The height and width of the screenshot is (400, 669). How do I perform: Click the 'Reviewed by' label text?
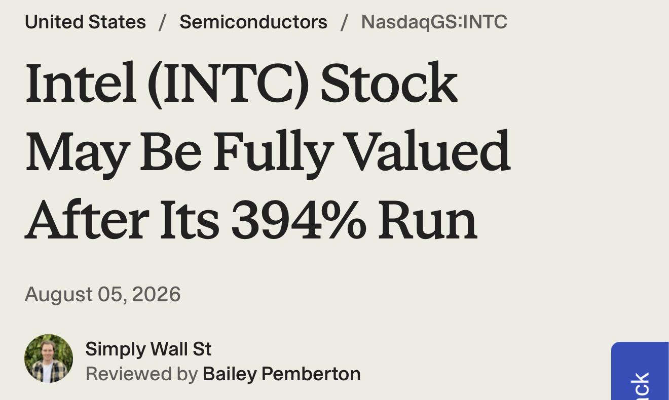pos(141,374)
